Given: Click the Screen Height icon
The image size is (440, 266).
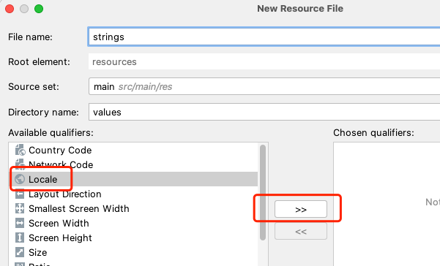Looking at the screenshot, I should point(20,237).
